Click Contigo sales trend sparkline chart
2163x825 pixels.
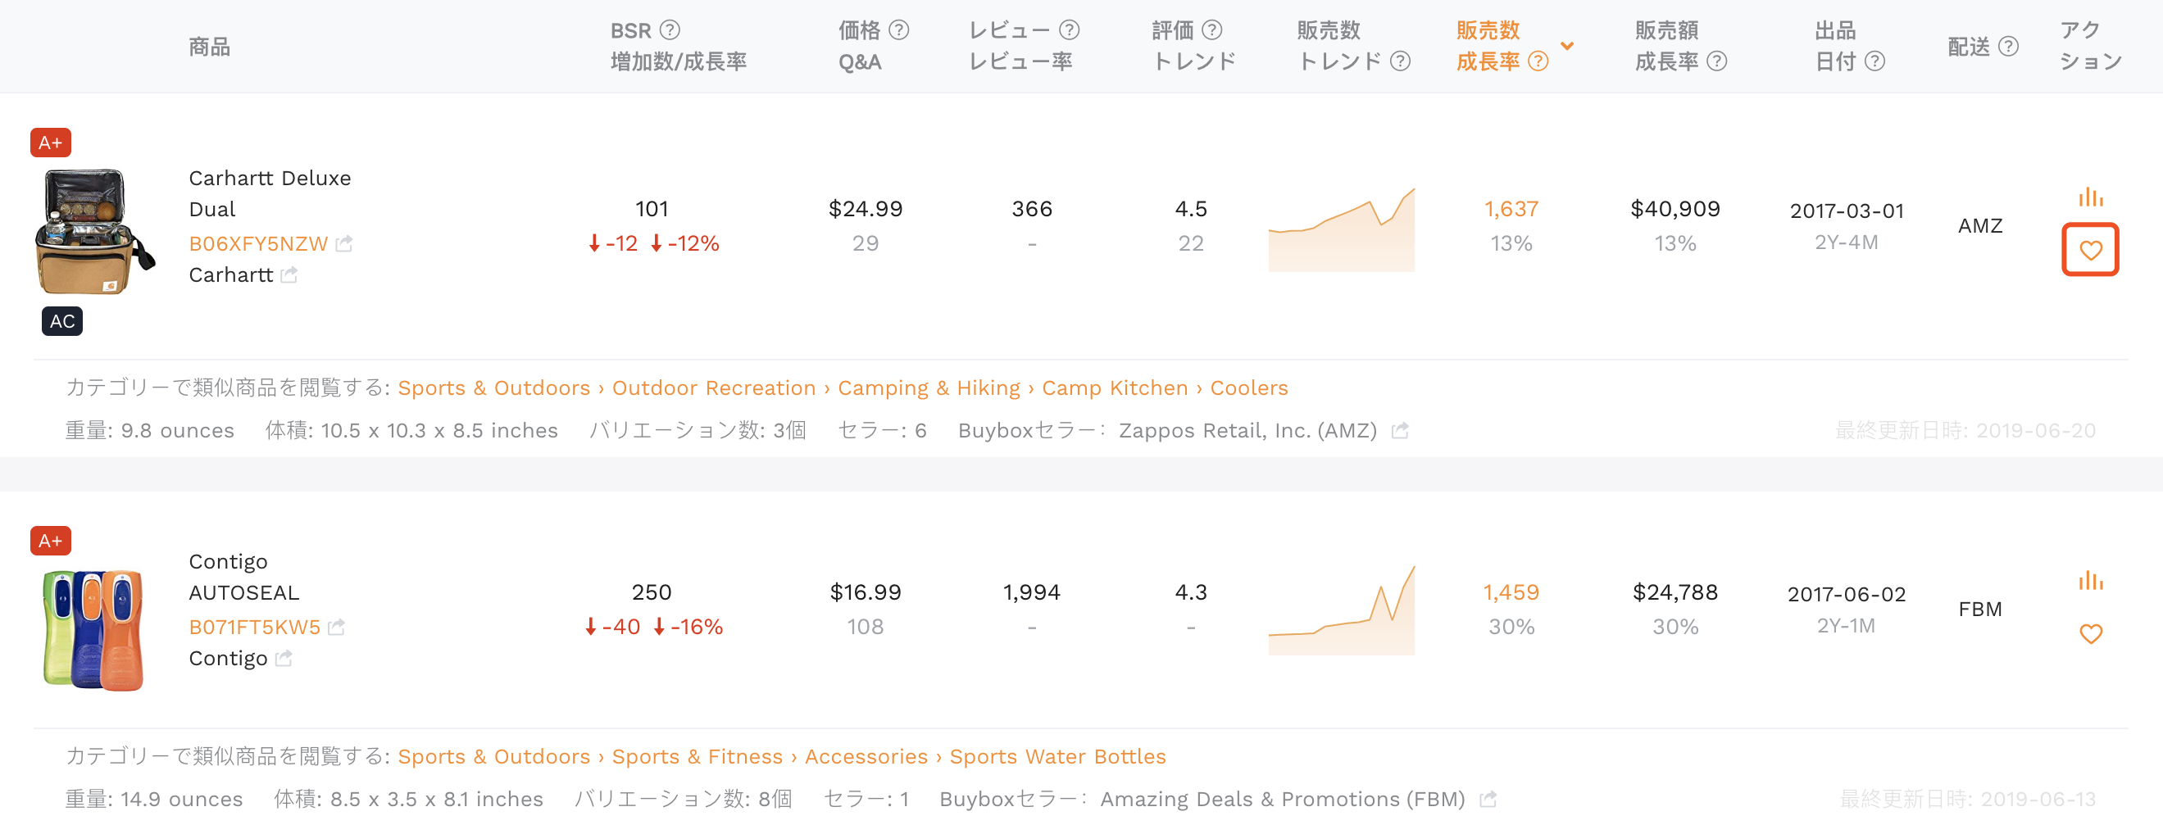(x=1340, y=610)
